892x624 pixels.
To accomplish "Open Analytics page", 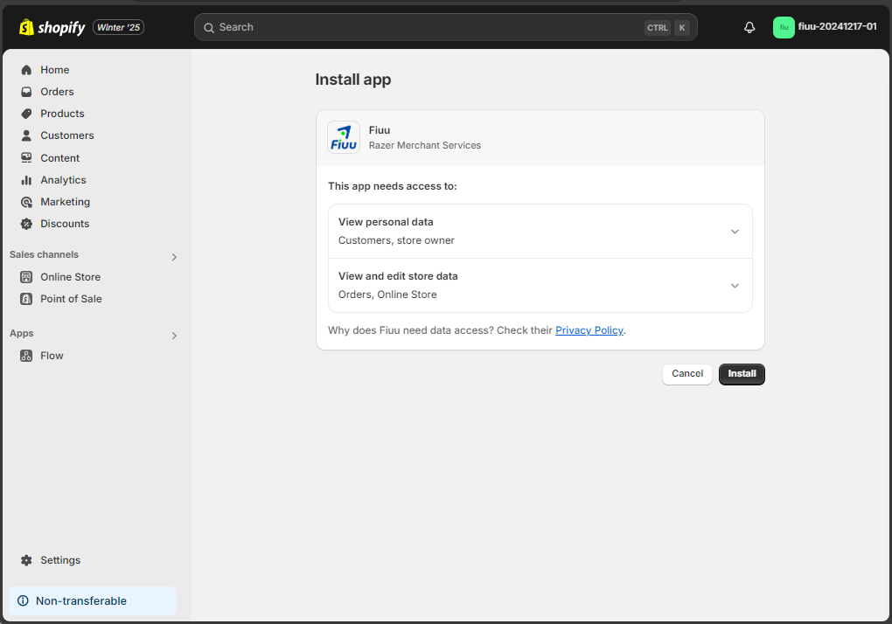I will click(63, 180).
